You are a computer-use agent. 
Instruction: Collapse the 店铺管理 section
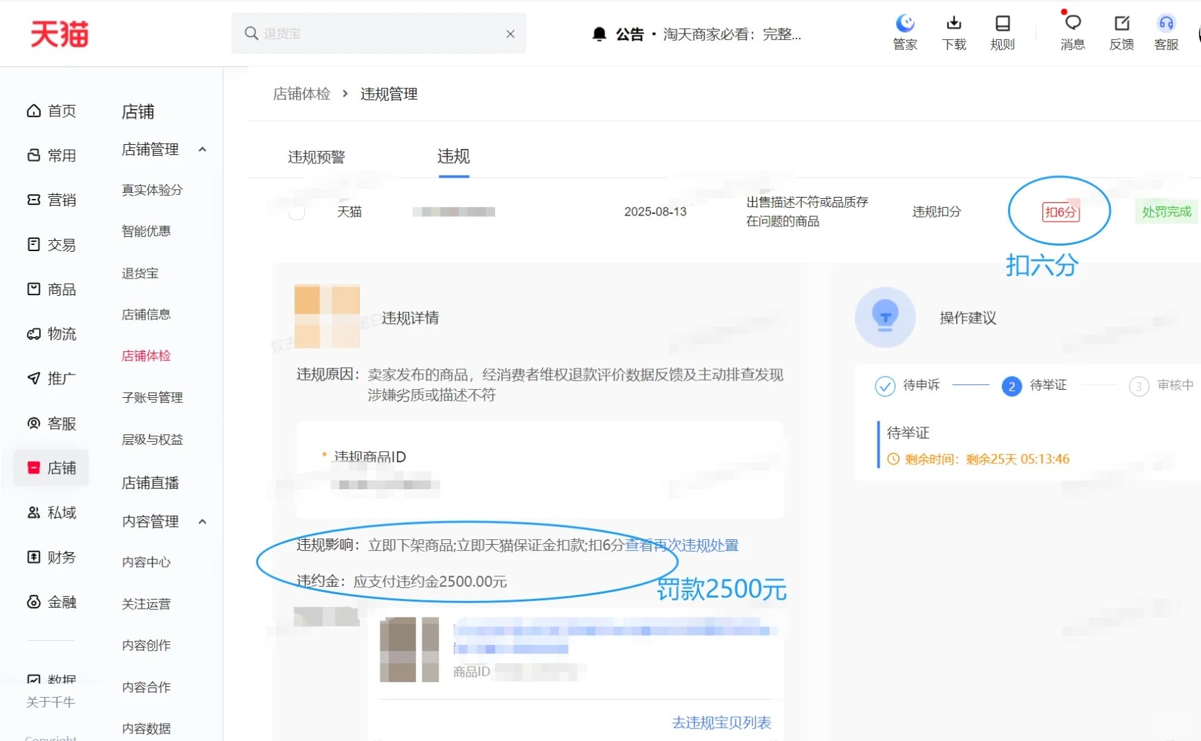(x=203, y=150)
